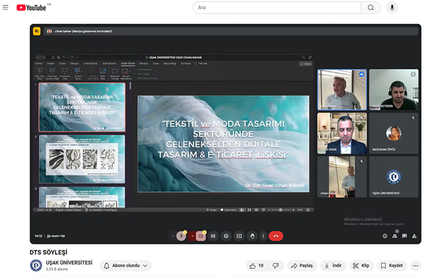The height and width of the screenshot is (277, 426).
Task: Toggle the muted microphone button in the meeting bar
Action: pyautogui.click(x=181, y=236)
